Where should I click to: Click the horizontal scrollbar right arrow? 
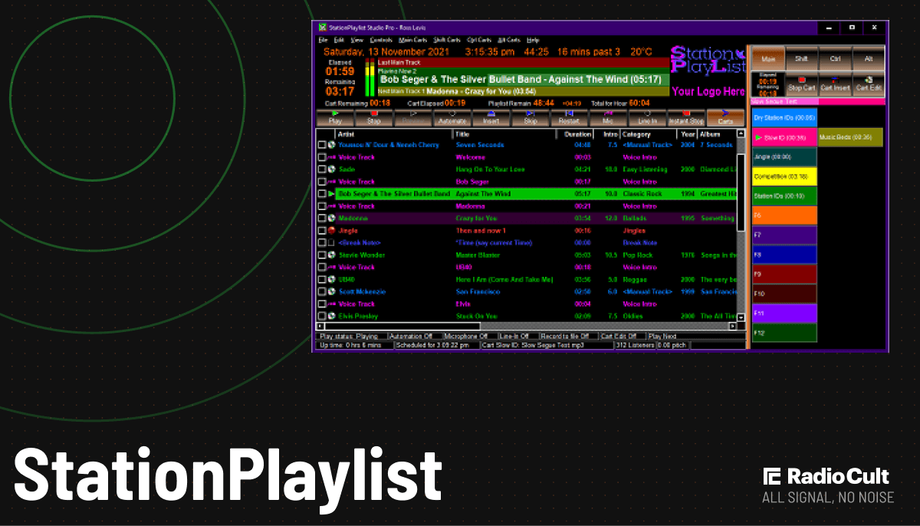click(732, 326)
